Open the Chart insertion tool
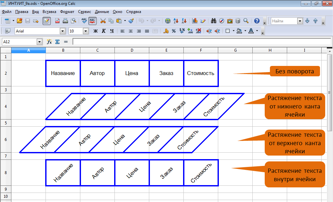Screen dimensions: 333x202 pos(195,21)
